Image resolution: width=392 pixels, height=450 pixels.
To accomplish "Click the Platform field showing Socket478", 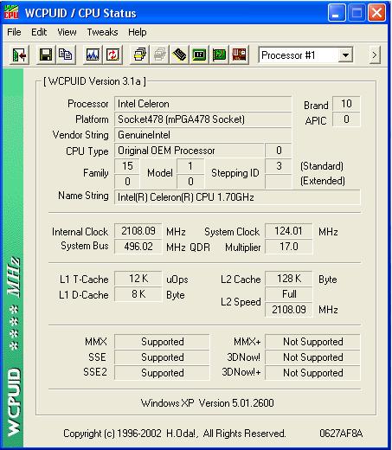I will 202,119.
